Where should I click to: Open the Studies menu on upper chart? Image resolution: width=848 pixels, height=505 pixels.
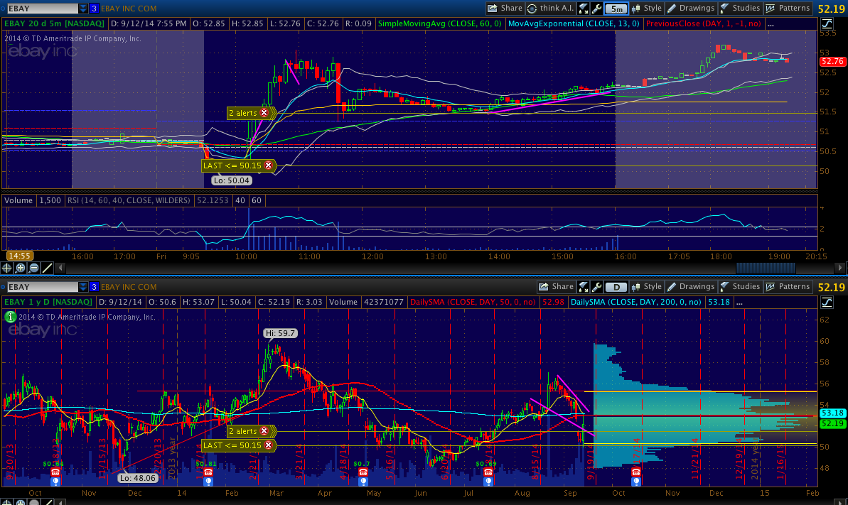click(739, 9)
